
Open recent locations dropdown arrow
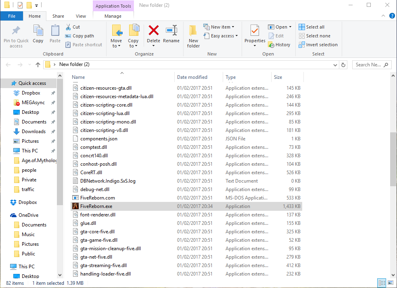click(x=29, y=65)
